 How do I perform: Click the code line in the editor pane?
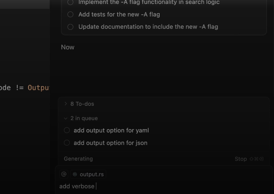[x=24, y=88]
